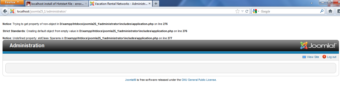Screen dimensions: 340x95
Task: Click the favicon of the Hotstart tab
Action: point(28,4)
